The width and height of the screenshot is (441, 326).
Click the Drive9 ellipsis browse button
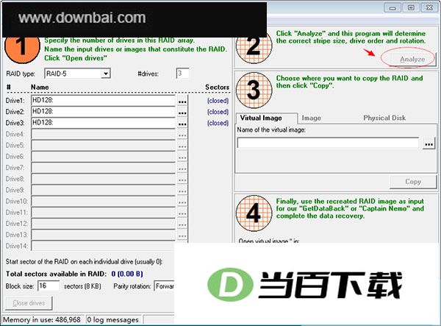[182, 191]
